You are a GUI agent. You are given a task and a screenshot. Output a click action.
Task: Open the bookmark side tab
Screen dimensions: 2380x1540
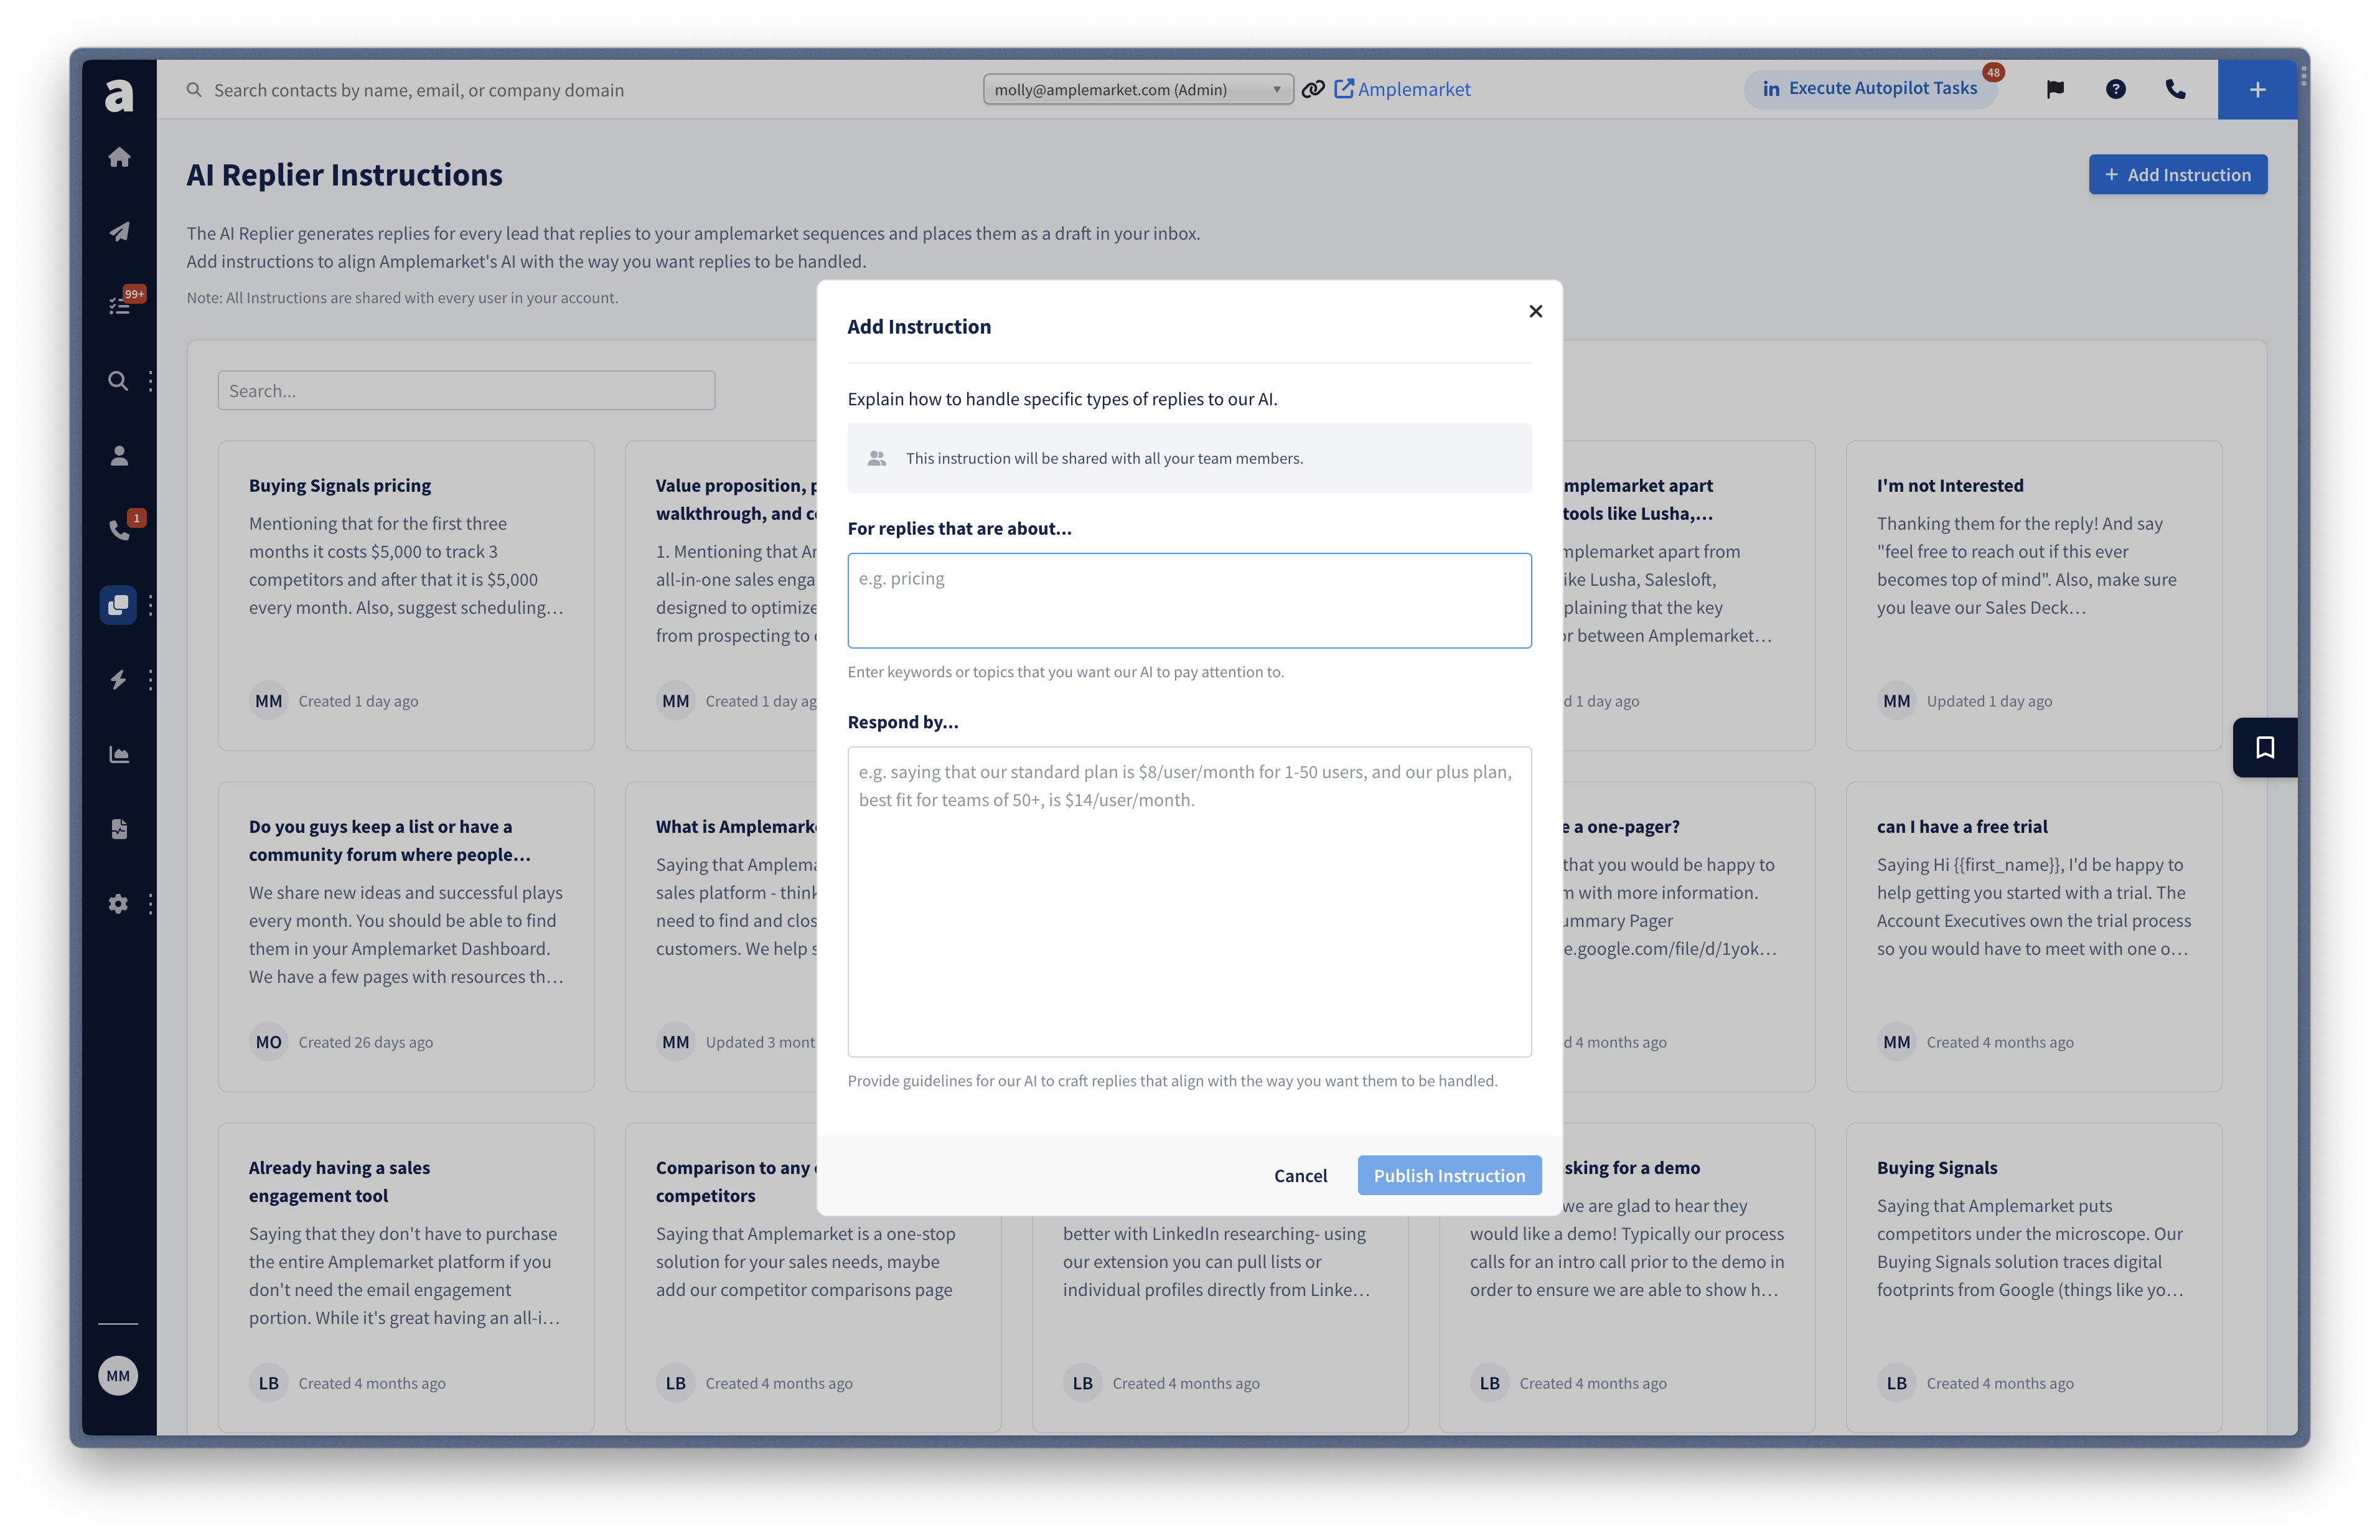tap(2265, 748)
